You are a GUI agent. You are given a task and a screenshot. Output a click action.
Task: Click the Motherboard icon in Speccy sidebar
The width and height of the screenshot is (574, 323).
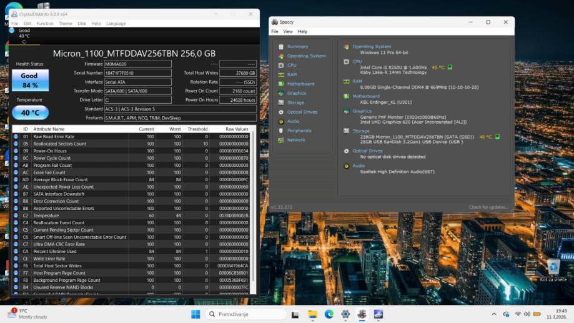[281, 84]
